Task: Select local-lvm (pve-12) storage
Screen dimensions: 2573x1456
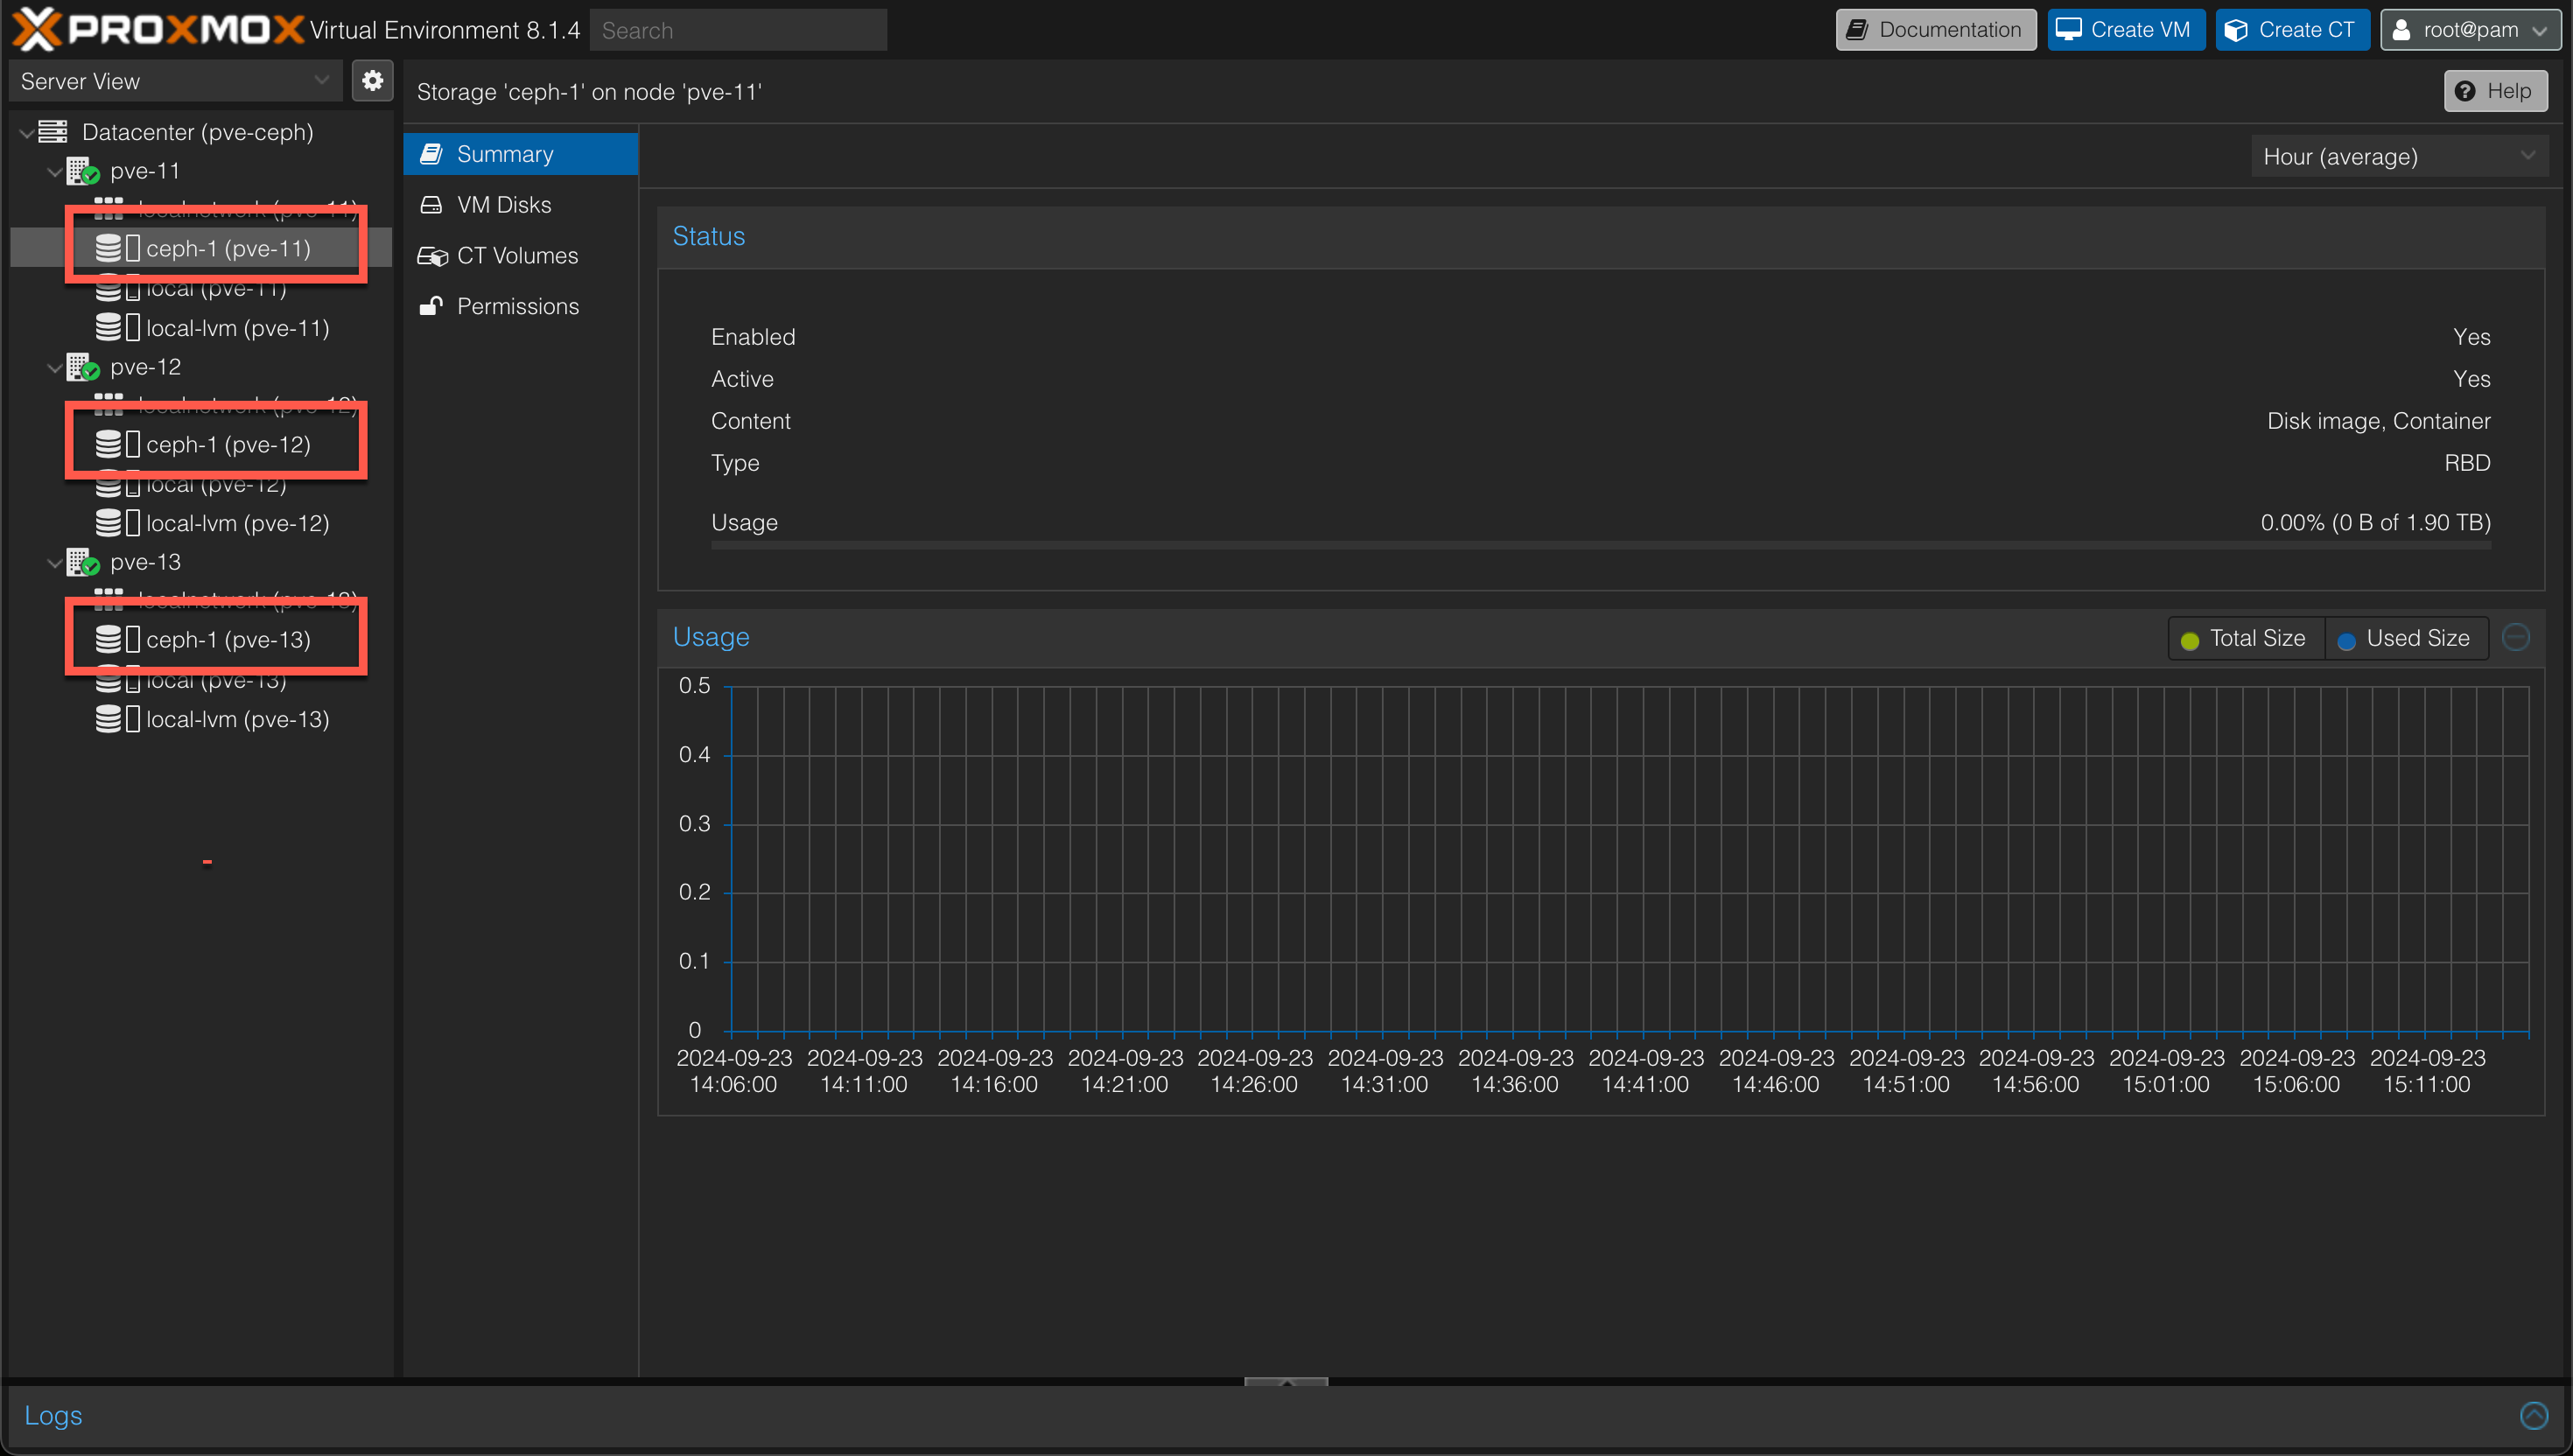Action: click(238, 522)
